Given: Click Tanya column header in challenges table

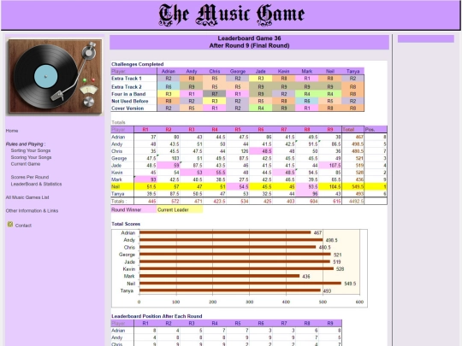Looking at the screenshot, I should point(352,71).
